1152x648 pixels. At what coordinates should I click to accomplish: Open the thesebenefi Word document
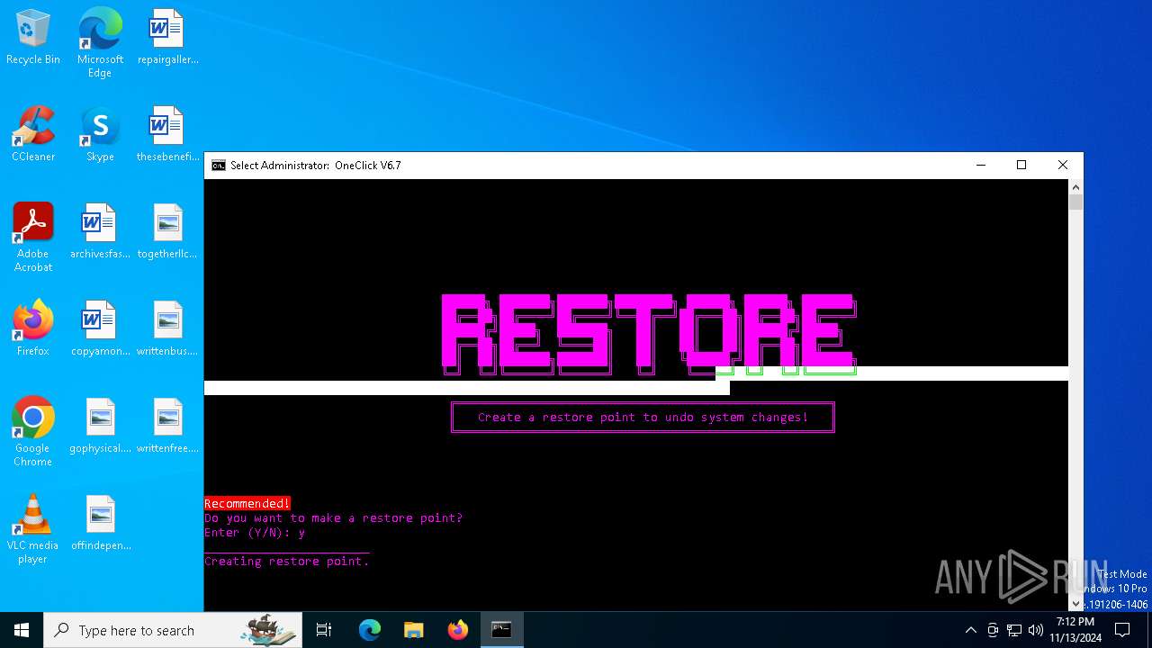pyautogui.click(x=167, y=134)
